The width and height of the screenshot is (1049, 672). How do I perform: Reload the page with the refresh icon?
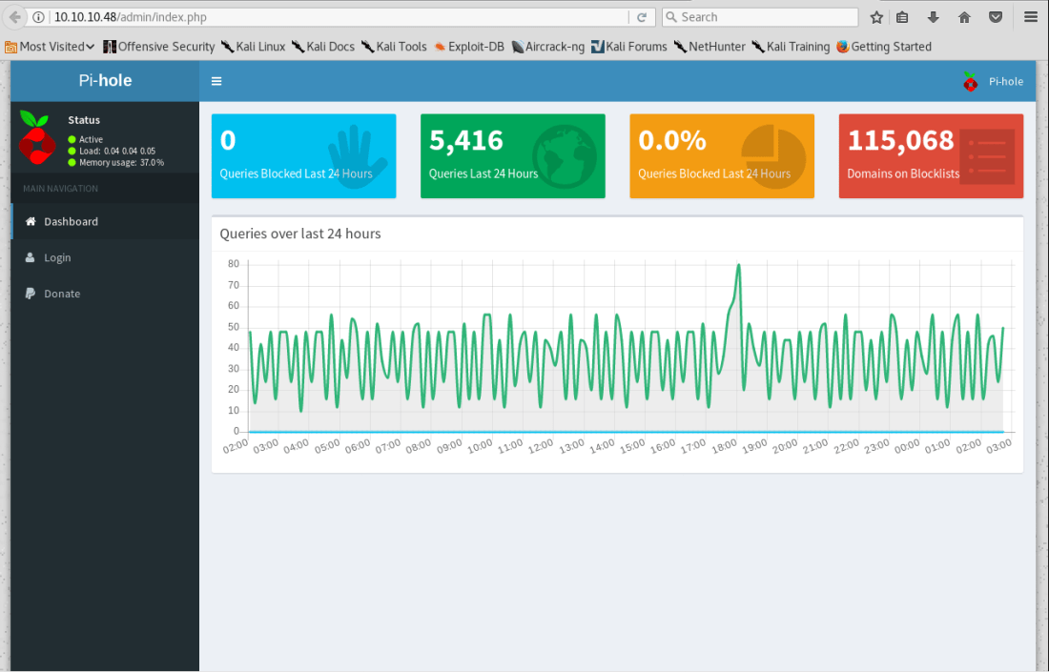642,17
